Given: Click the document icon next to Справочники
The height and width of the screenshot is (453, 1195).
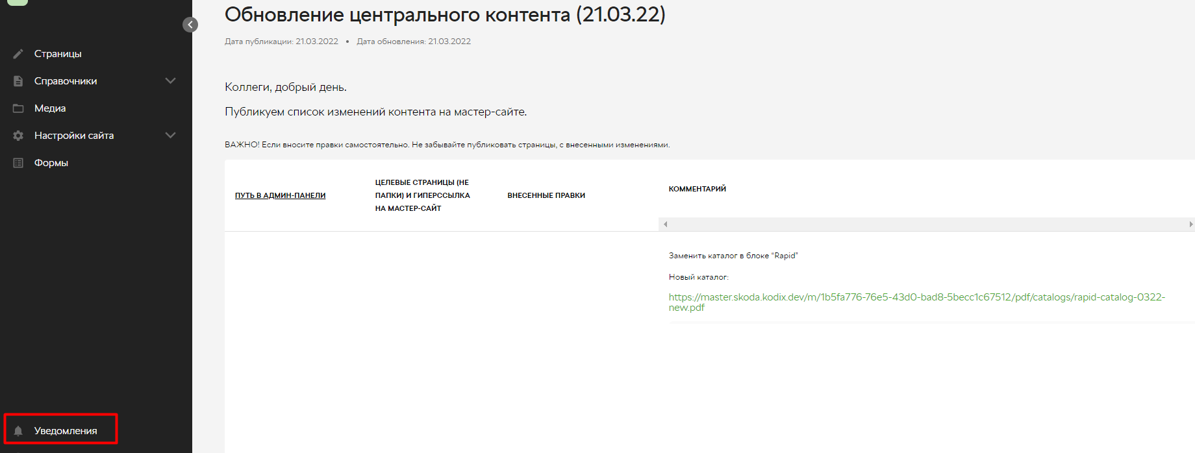Looking at the screenshot, I should 18,81.
